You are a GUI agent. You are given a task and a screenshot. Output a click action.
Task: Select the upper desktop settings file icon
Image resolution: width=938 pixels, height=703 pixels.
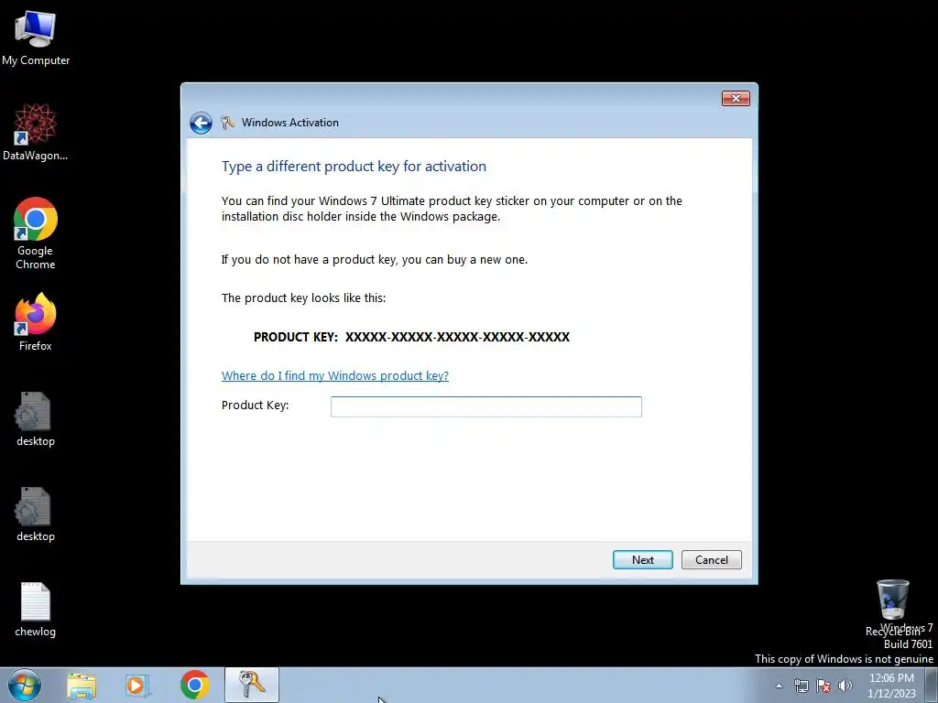(x=36, y=419)
